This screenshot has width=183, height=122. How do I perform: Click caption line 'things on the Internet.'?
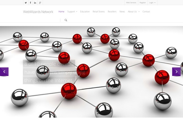pyautogui.click(x=49, y=80)
